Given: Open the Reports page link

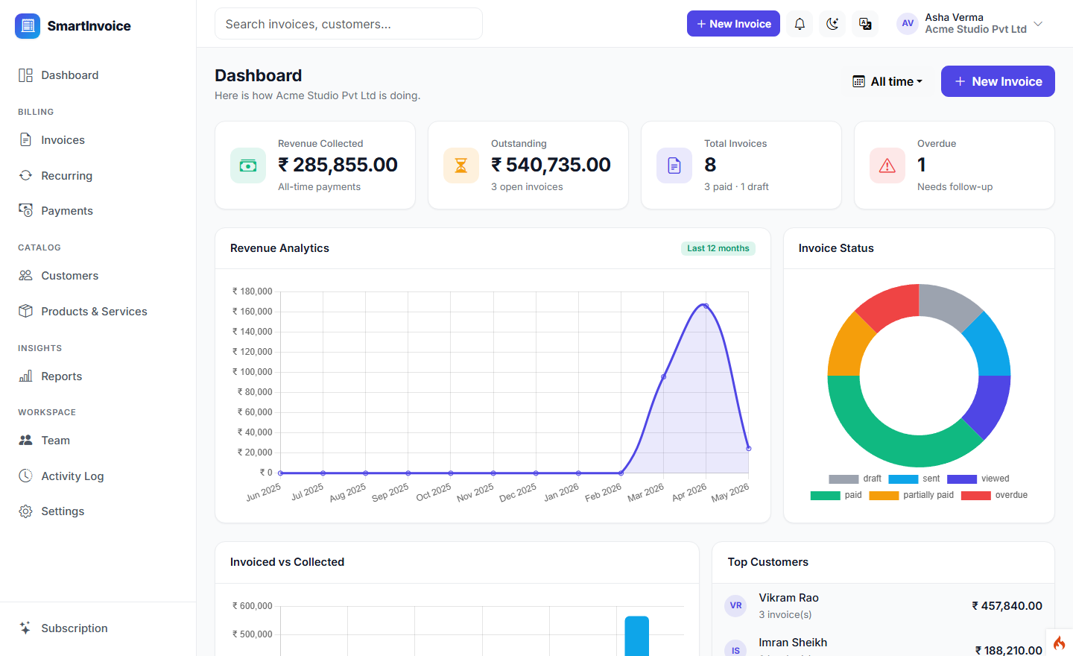Looking at the screenshot, I should click(98, 376).
